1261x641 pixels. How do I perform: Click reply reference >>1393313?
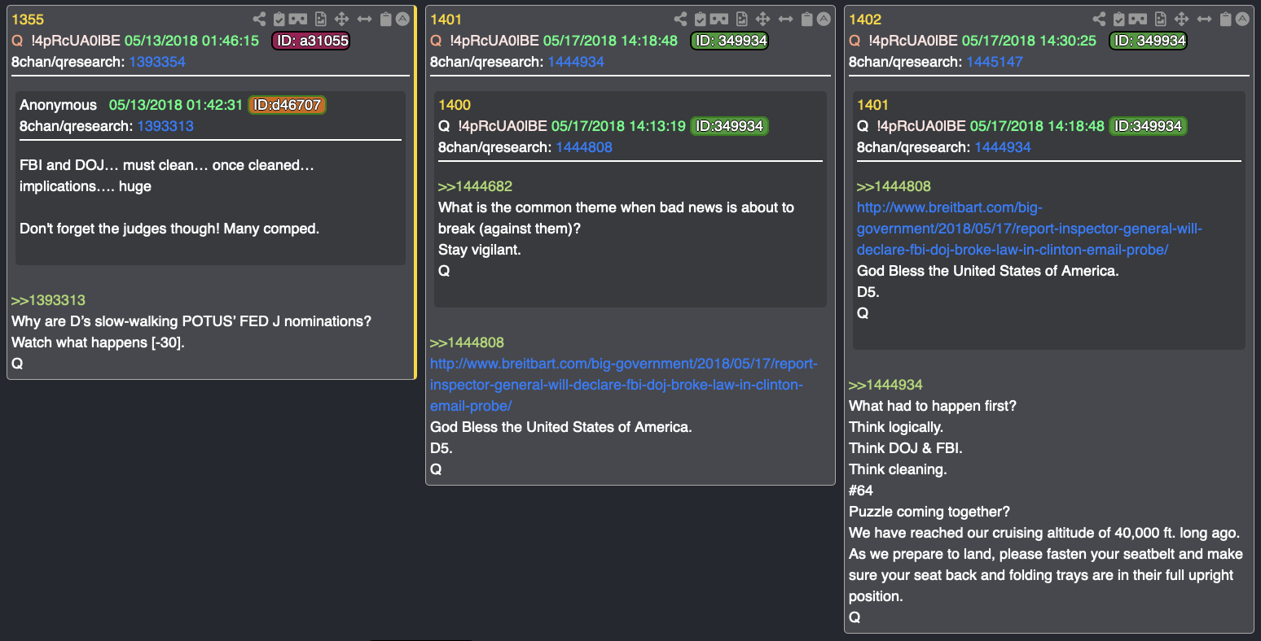click(48, 300)
